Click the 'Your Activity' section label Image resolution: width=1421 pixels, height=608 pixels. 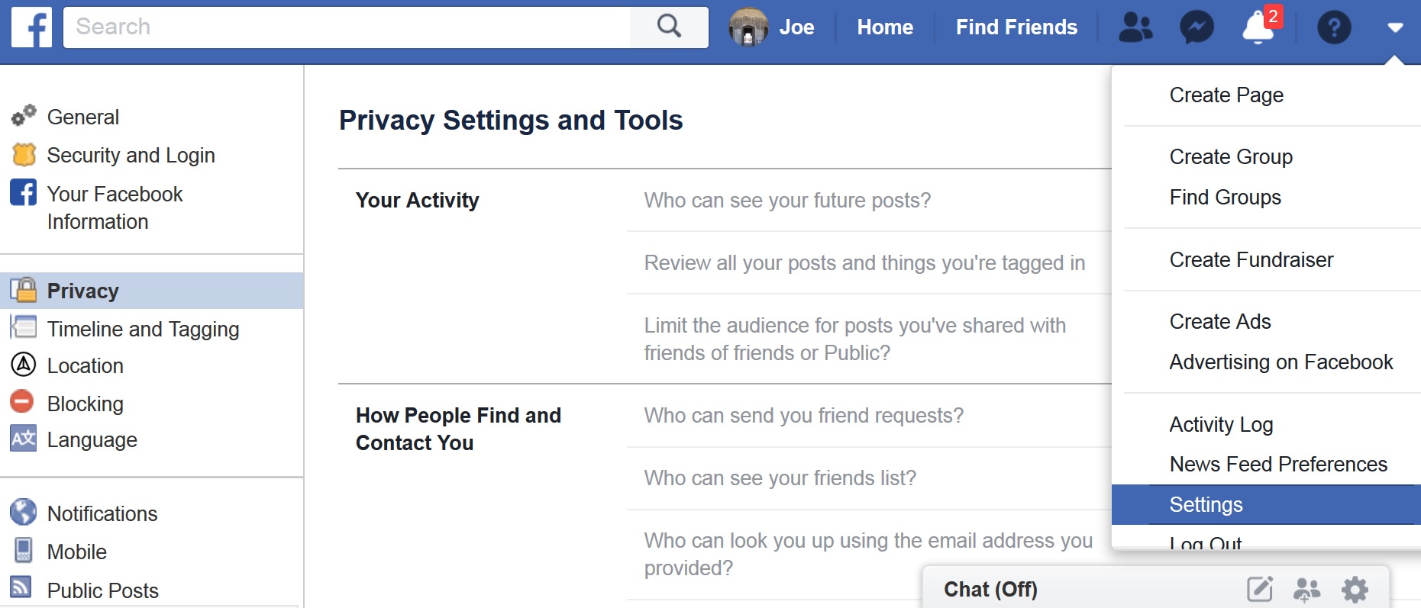pos(417,200)
